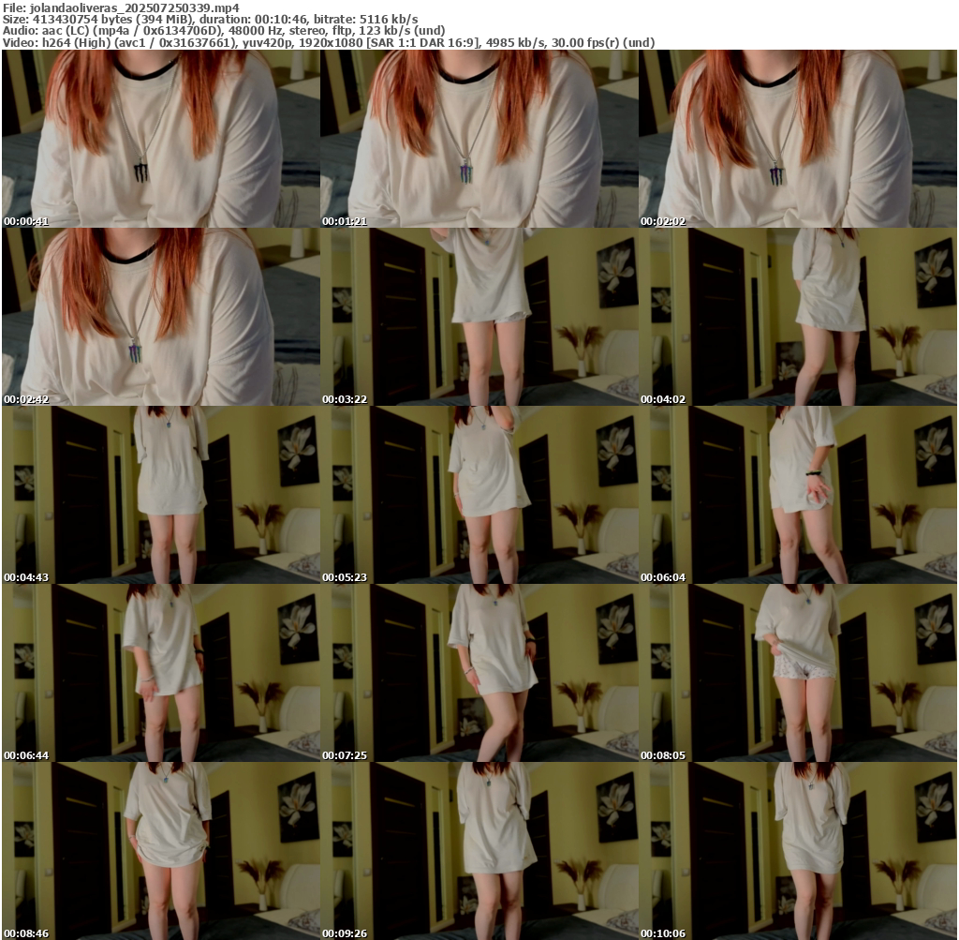Screen dimensions: 959x940
Task: Click the preview frame at 00:04:43
Action: click(x=160, y=495)
